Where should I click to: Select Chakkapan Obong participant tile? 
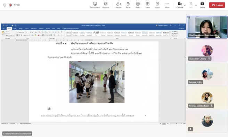coord(207,51)
